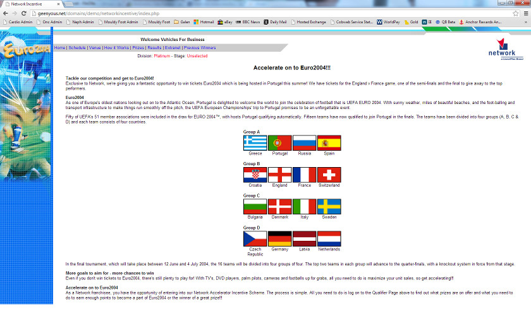Viewport: 531px width, 331px height.
Task: Focus the address bar URL field
Action: (271, 13)
